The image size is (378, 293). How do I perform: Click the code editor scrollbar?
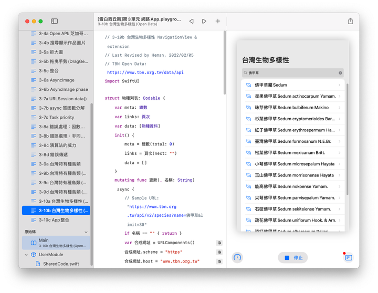coord(225,62)
